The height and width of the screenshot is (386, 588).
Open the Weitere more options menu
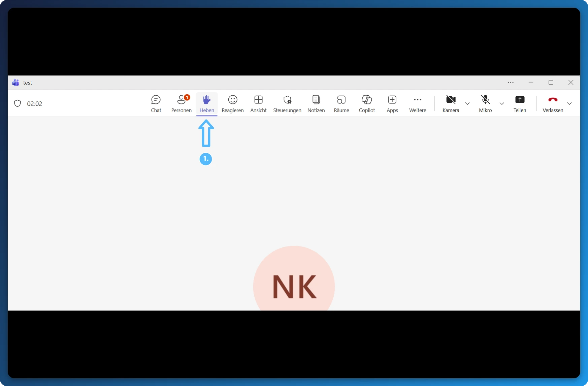click(x=418, y=103)
